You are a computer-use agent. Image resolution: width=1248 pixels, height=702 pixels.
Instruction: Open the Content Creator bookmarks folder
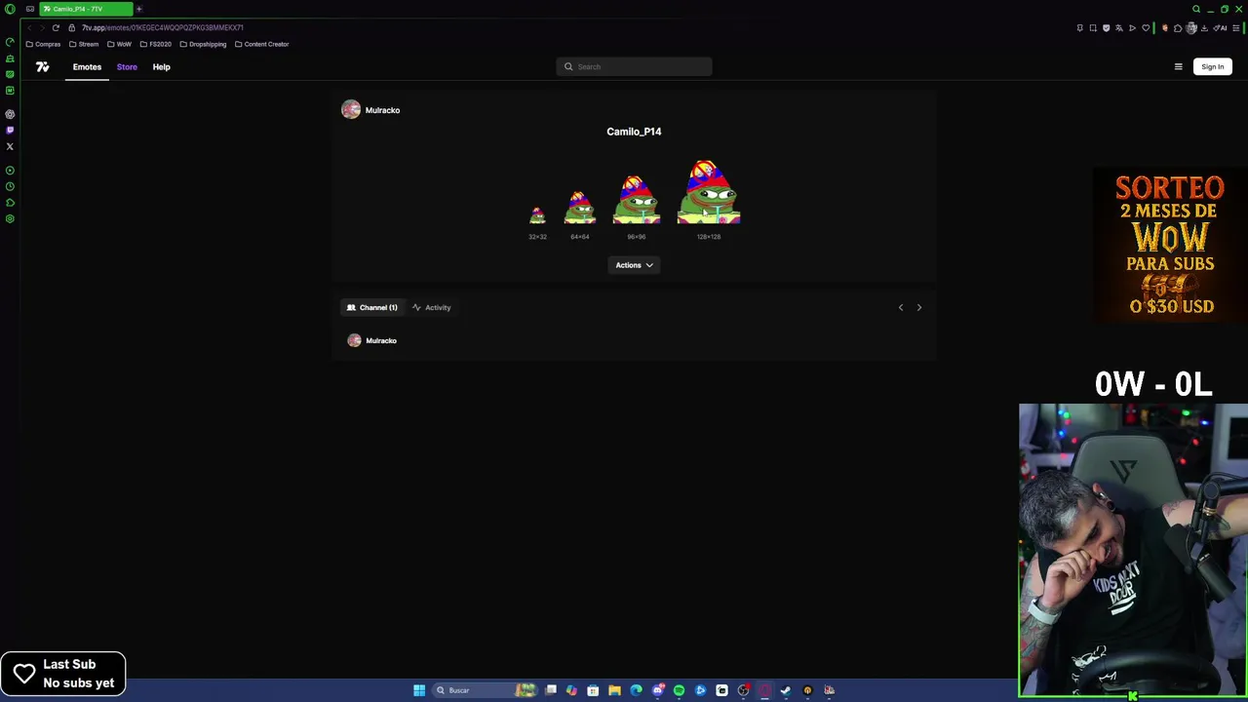click(261, 44)
